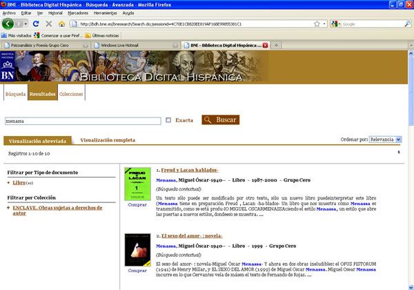Focus the address bar URL field
This screenshot has width=414, height=290.
pyautogui.click(x=195, y=24)
